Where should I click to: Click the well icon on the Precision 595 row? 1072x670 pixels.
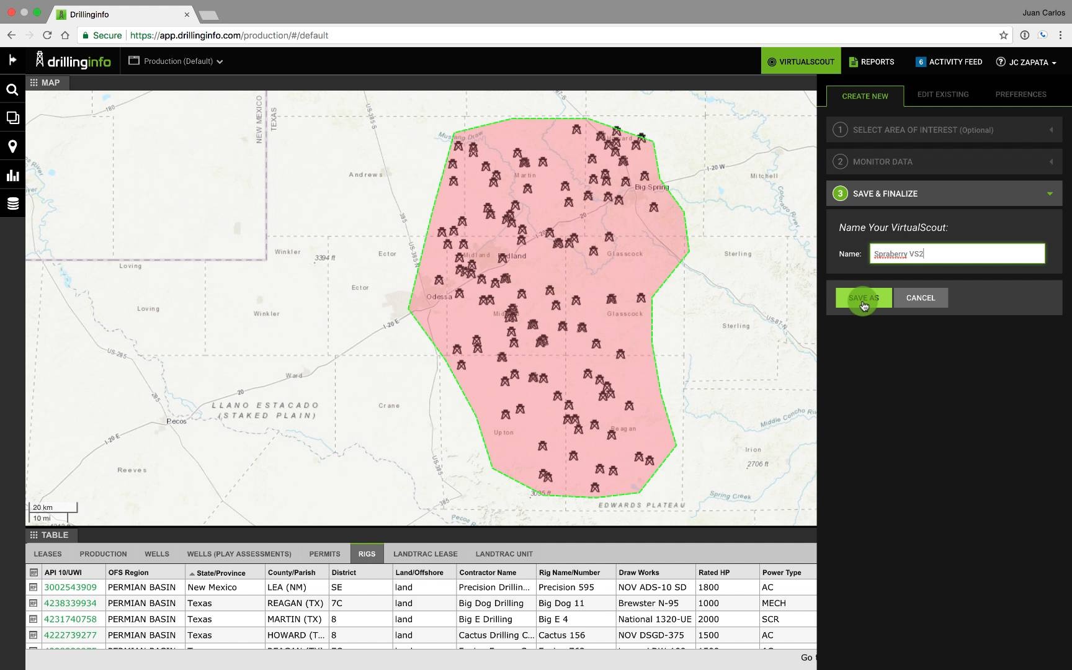click(x=33, y=587)
